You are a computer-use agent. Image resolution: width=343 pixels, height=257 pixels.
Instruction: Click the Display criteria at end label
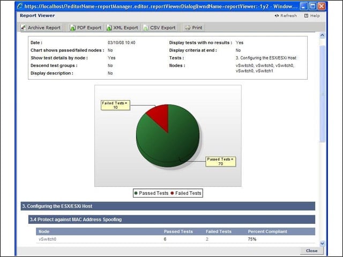click(193, 50)
